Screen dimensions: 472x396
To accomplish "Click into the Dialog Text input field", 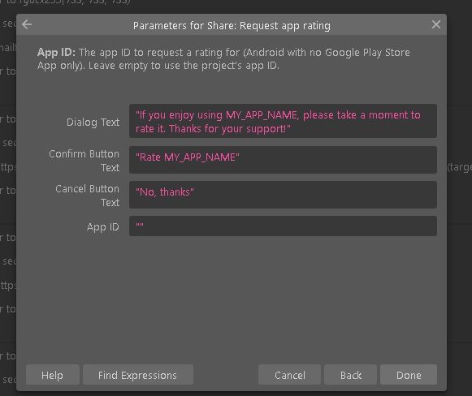I will [283, 121].
